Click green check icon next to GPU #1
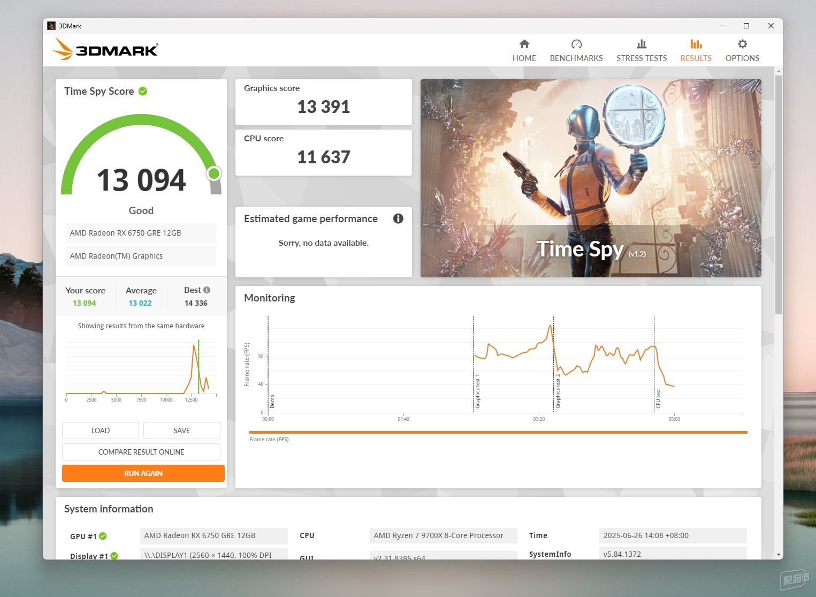816x597 pixels. pos(103,536)
